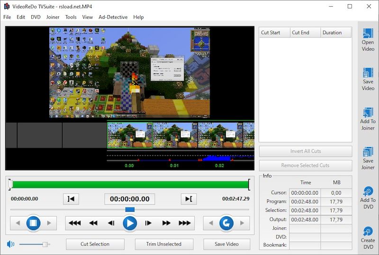Step back one frame
379x255 pixels.
coord(111,223)
